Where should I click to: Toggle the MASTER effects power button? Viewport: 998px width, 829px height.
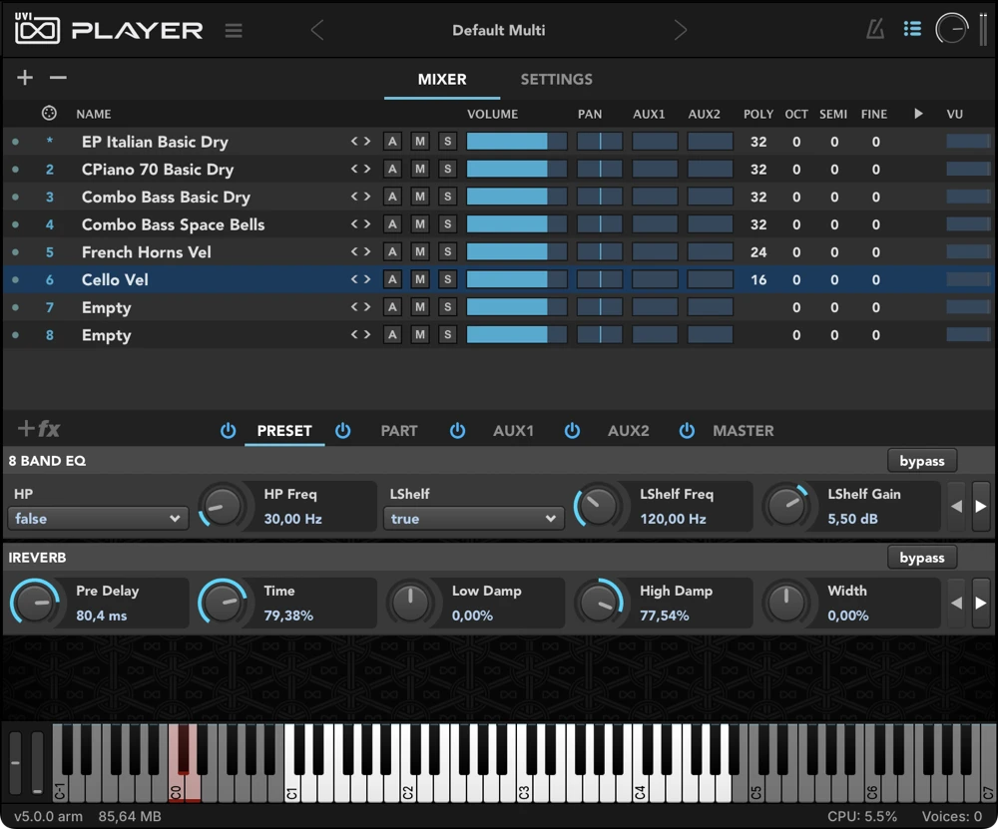coord(687,431)
